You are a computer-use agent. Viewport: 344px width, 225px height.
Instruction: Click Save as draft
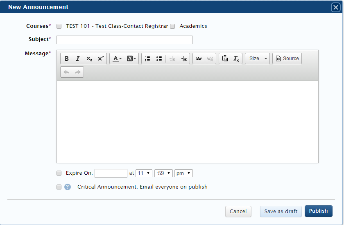coord(281,211)
